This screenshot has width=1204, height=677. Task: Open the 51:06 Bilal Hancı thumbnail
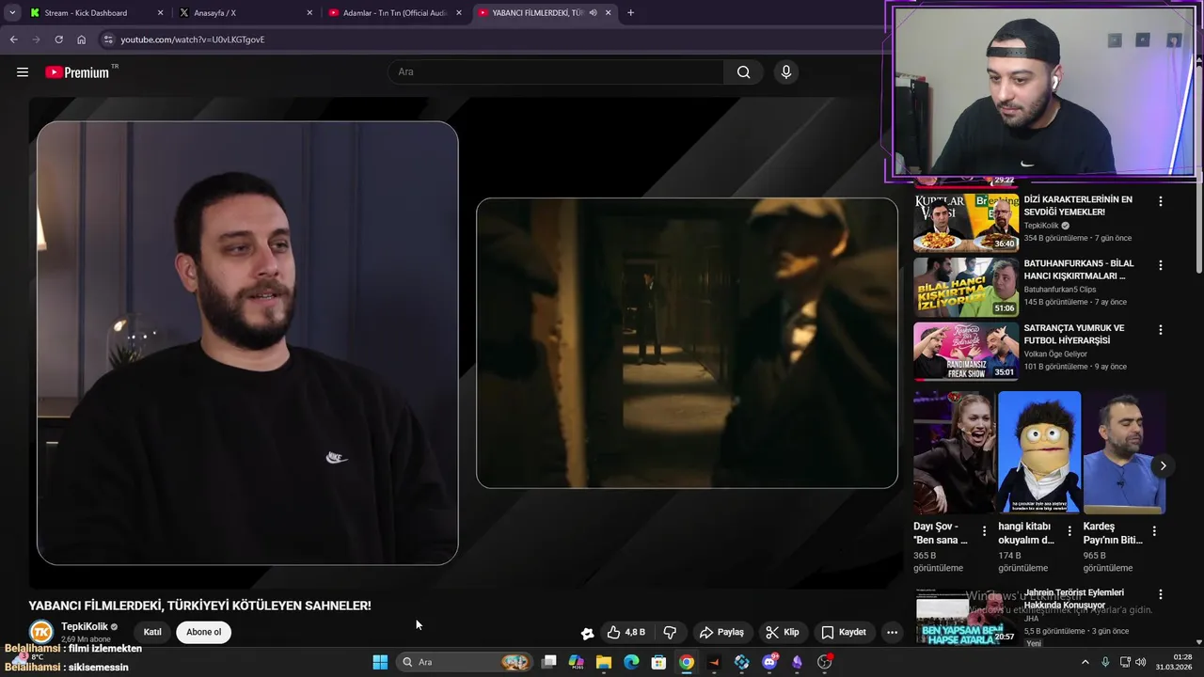click(966, 287)
